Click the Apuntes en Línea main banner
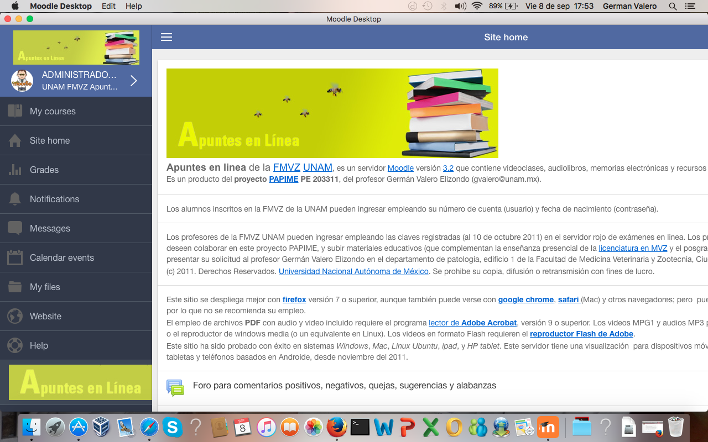Screen dimensions: 708x442 click(332, 113)
